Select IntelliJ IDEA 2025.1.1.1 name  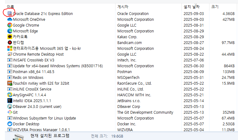click(32, 101)
